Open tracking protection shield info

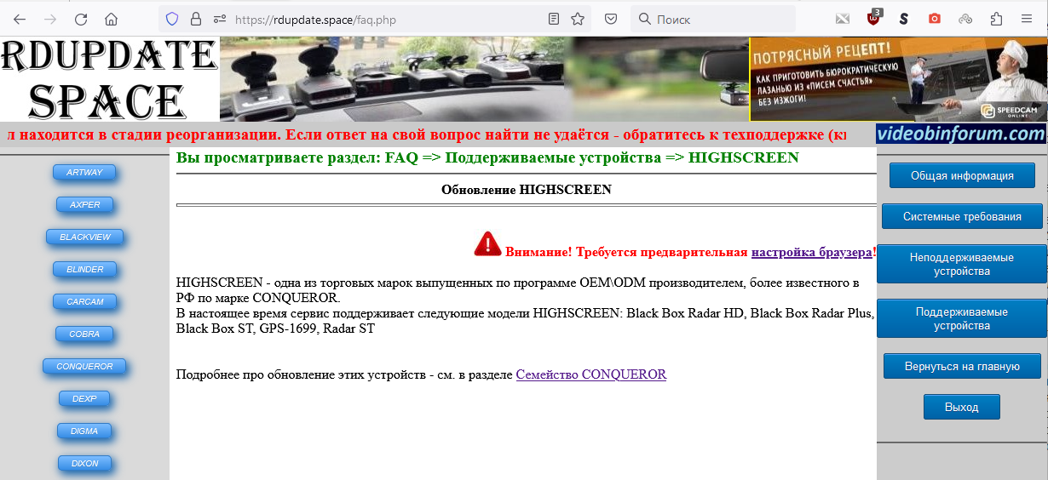172,19
